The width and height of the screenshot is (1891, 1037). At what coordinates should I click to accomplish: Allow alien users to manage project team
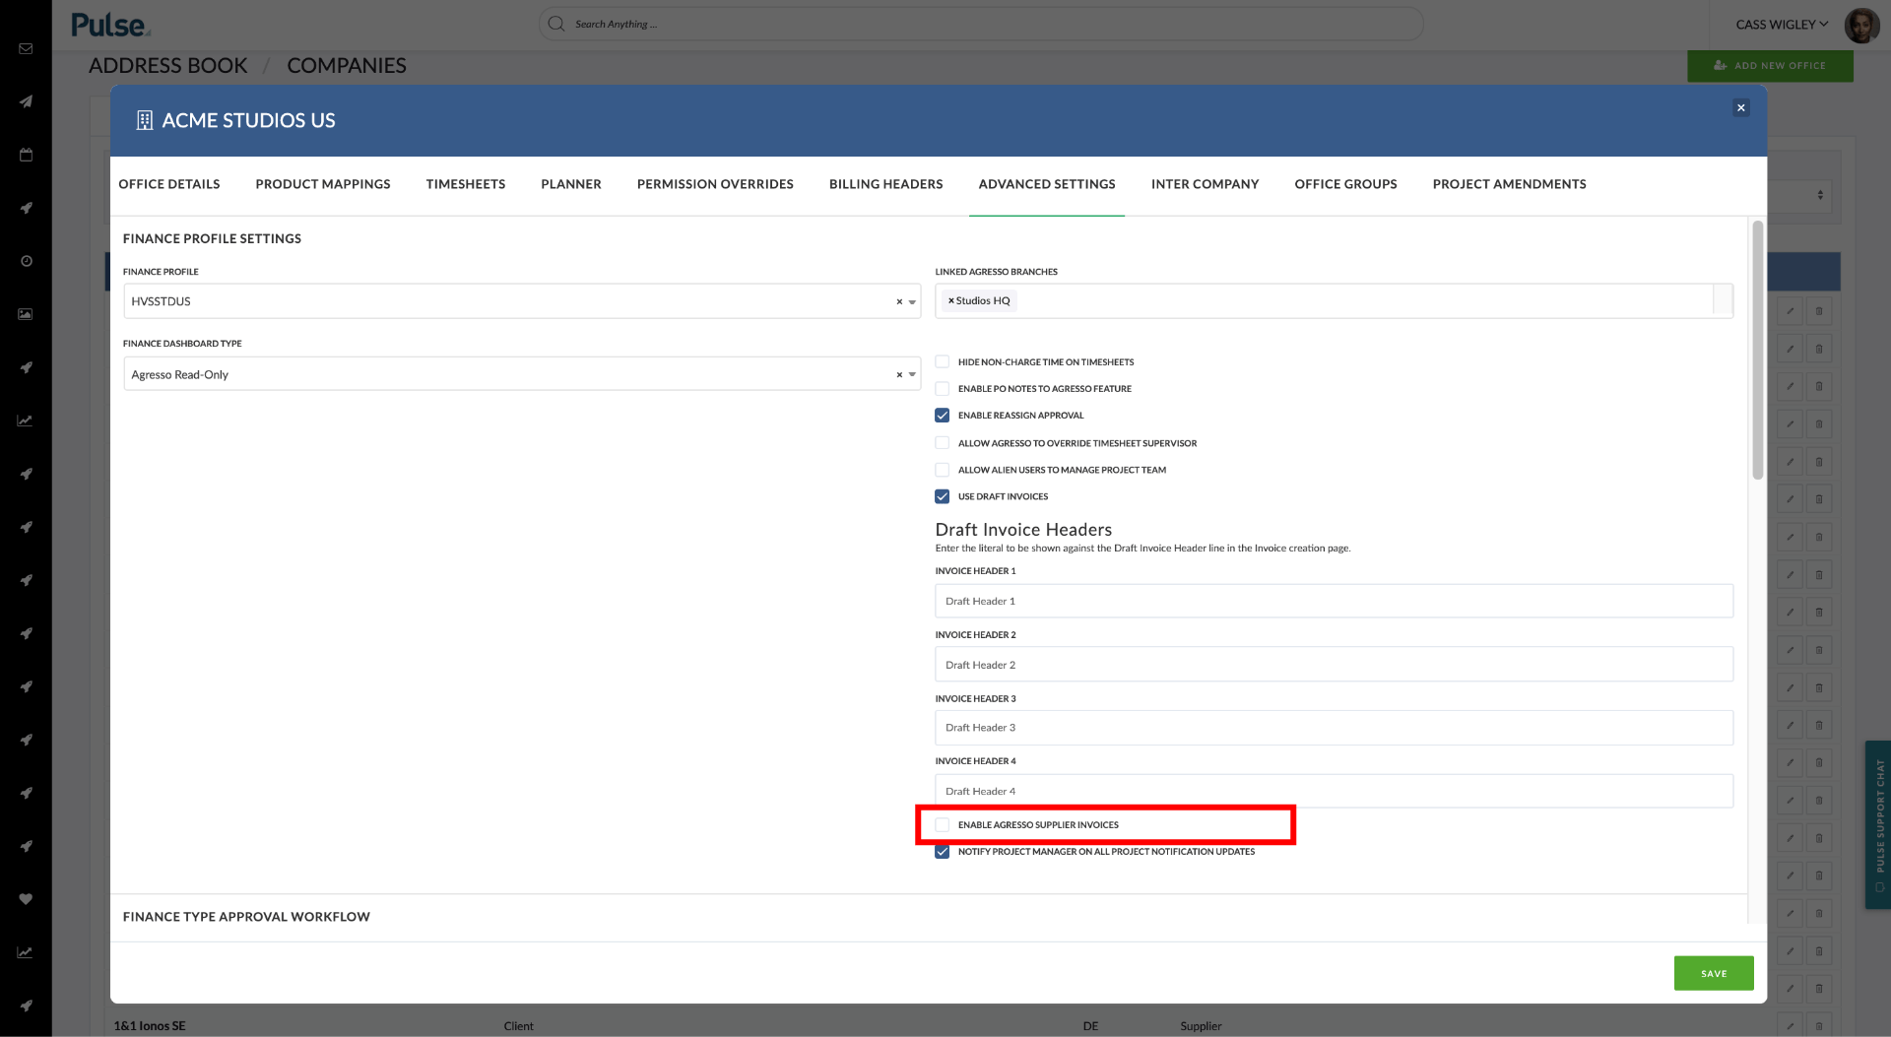pos(943,470)
